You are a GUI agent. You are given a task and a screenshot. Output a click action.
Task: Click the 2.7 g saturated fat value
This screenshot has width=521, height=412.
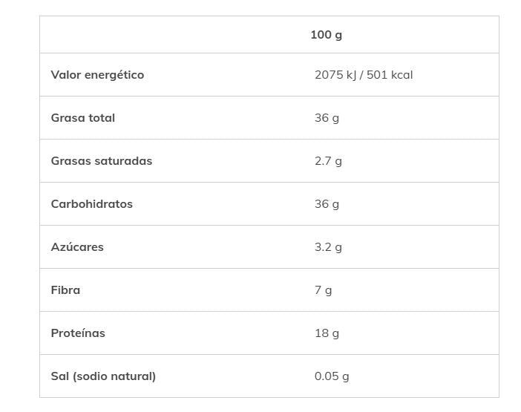(328, 161)
